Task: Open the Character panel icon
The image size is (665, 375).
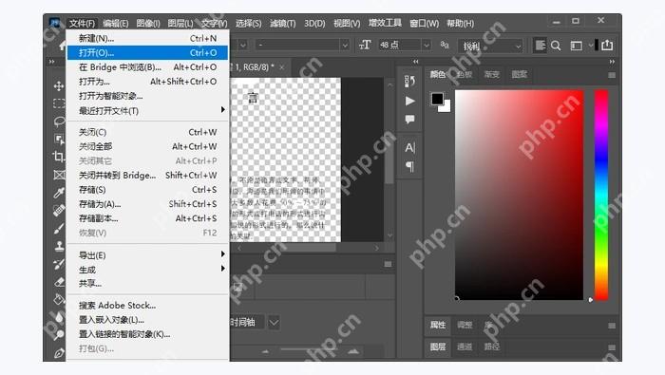Action: 409,147
